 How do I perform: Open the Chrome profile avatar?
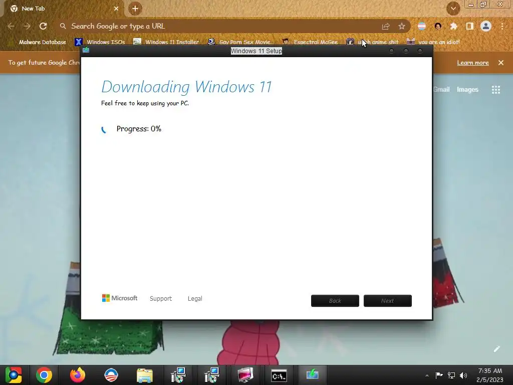point(486,26)
